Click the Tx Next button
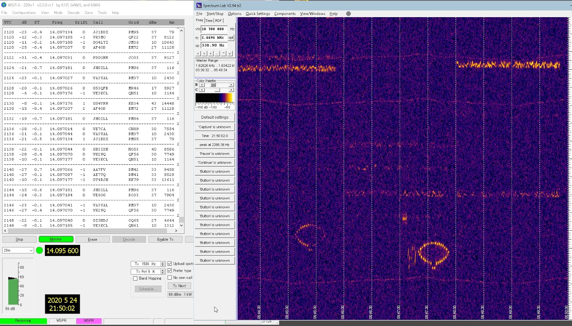 click(179, 286)
